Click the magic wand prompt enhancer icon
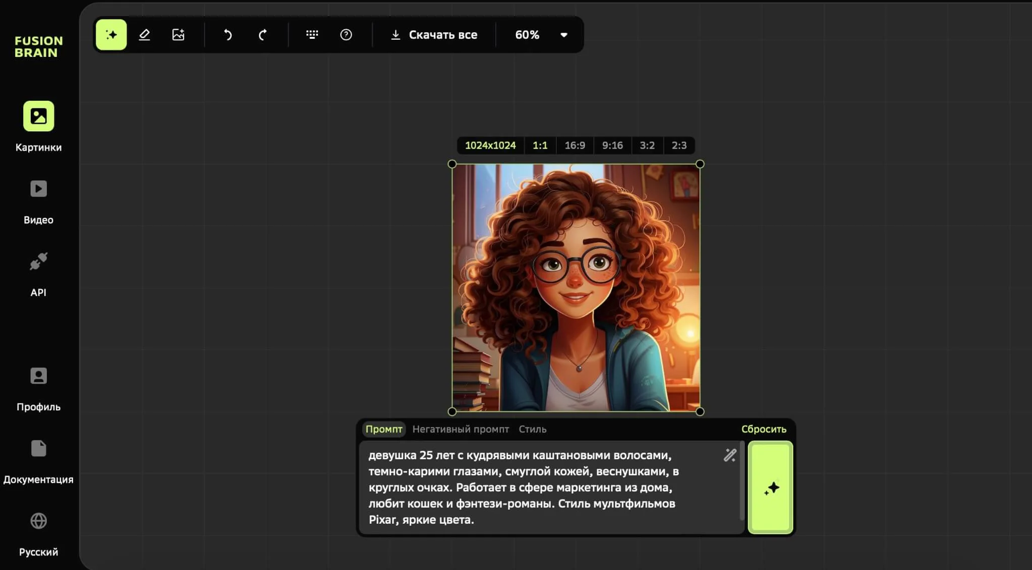Screen dimensions: 1032x570 coord(730,455)
